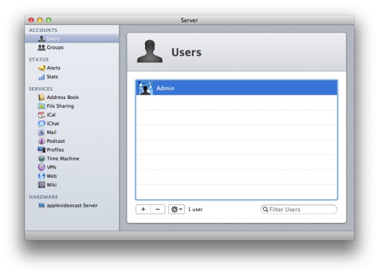Click the Address Book service icon

[41, 97]
